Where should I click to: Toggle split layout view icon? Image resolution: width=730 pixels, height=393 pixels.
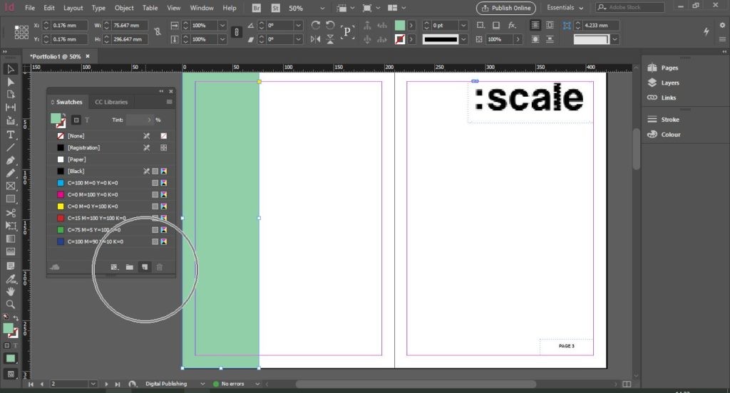[627, 384]
